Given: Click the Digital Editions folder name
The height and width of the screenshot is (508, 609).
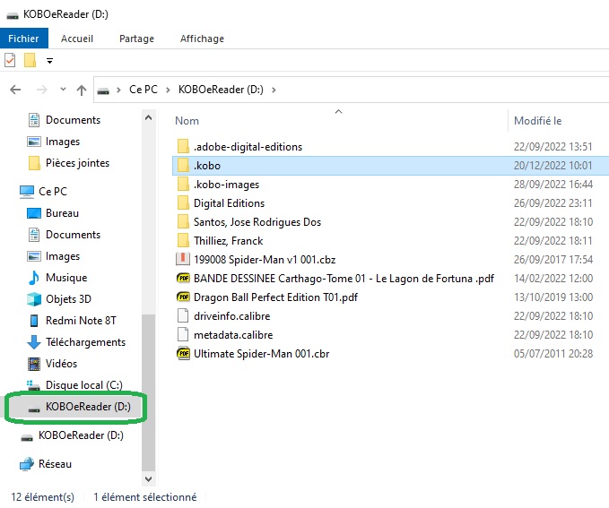Looking at the screenshot, I should 229,203.
